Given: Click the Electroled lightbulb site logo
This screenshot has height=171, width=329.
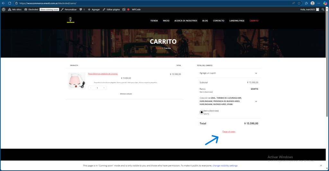Looking at the screenshot, I should point(70,21).
